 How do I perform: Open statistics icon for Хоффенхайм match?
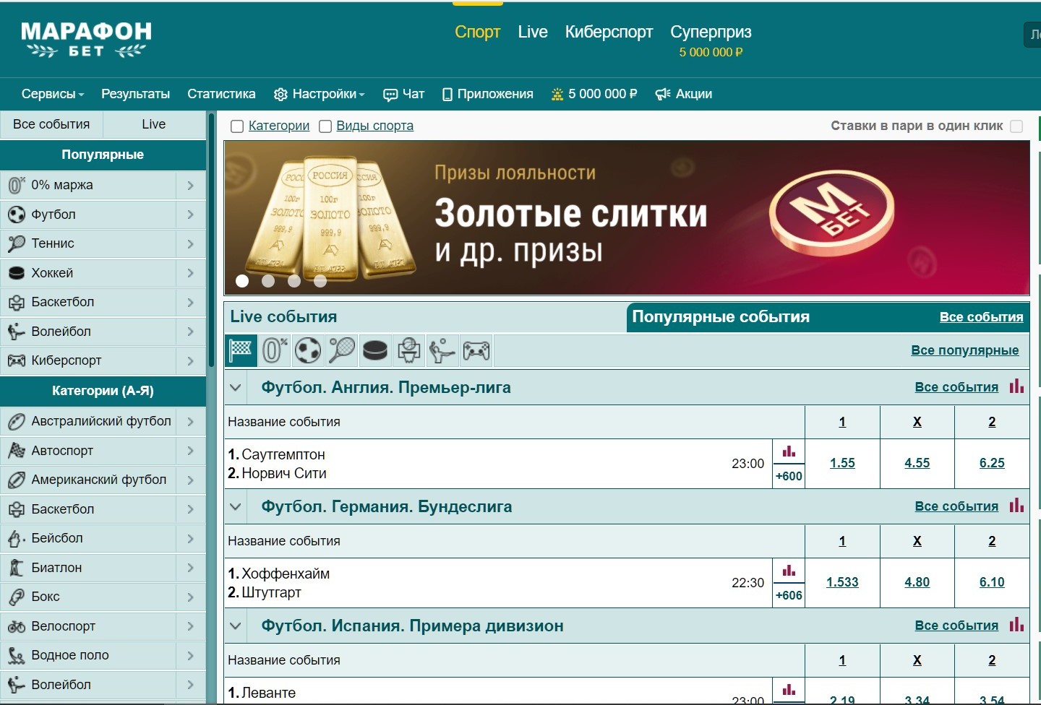point(789,571)
